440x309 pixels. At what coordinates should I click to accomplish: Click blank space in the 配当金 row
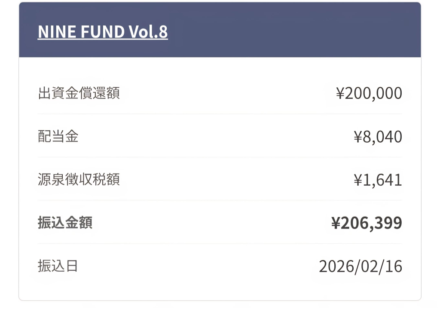(x=215, y=137)
